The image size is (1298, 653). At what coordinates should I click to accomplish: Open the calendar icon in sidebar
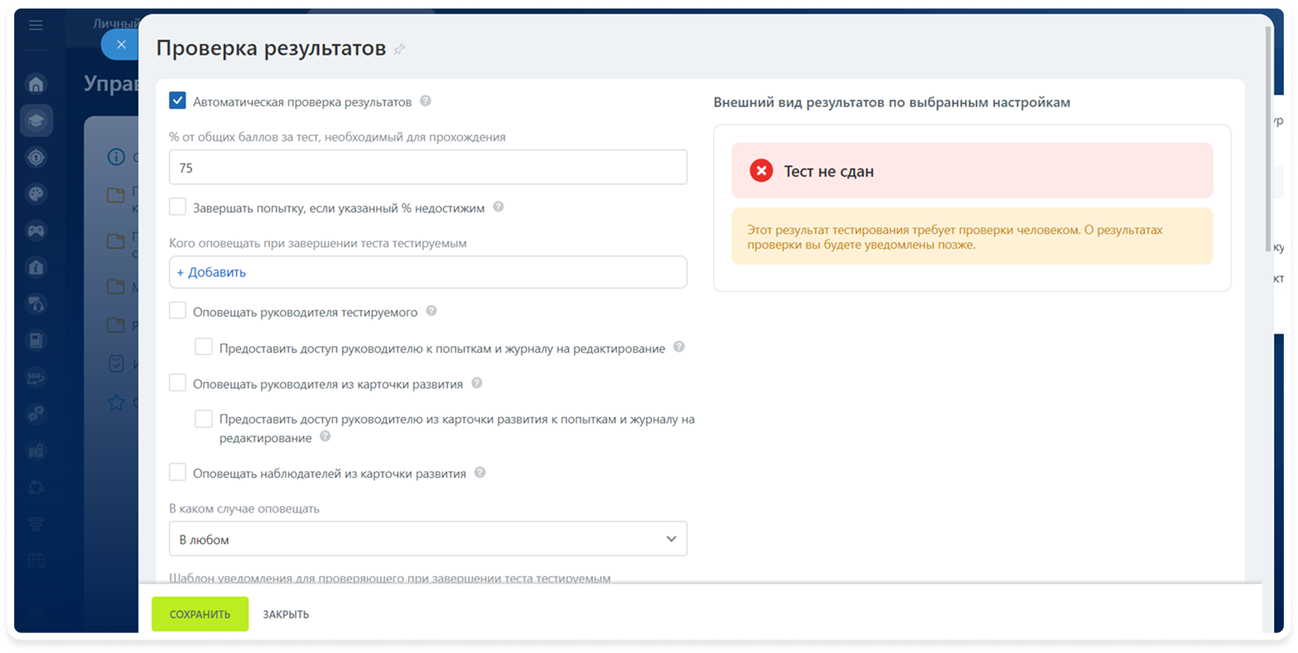pos(36,561)
